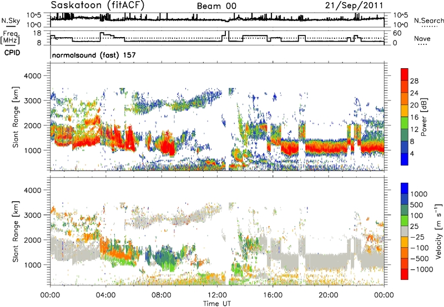The height and width of the screenshot is (307, 444).
Task: Click the gray segment of Velocity color bar
Action: [405, 231]
